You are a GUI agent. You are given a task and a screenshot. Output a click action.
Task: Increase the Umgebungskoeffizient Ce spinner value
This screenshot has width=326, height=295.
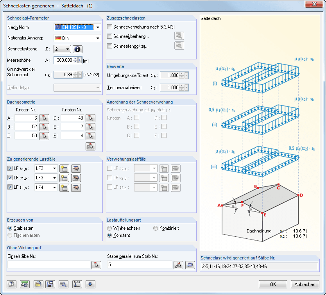click(x=182, y=74)
